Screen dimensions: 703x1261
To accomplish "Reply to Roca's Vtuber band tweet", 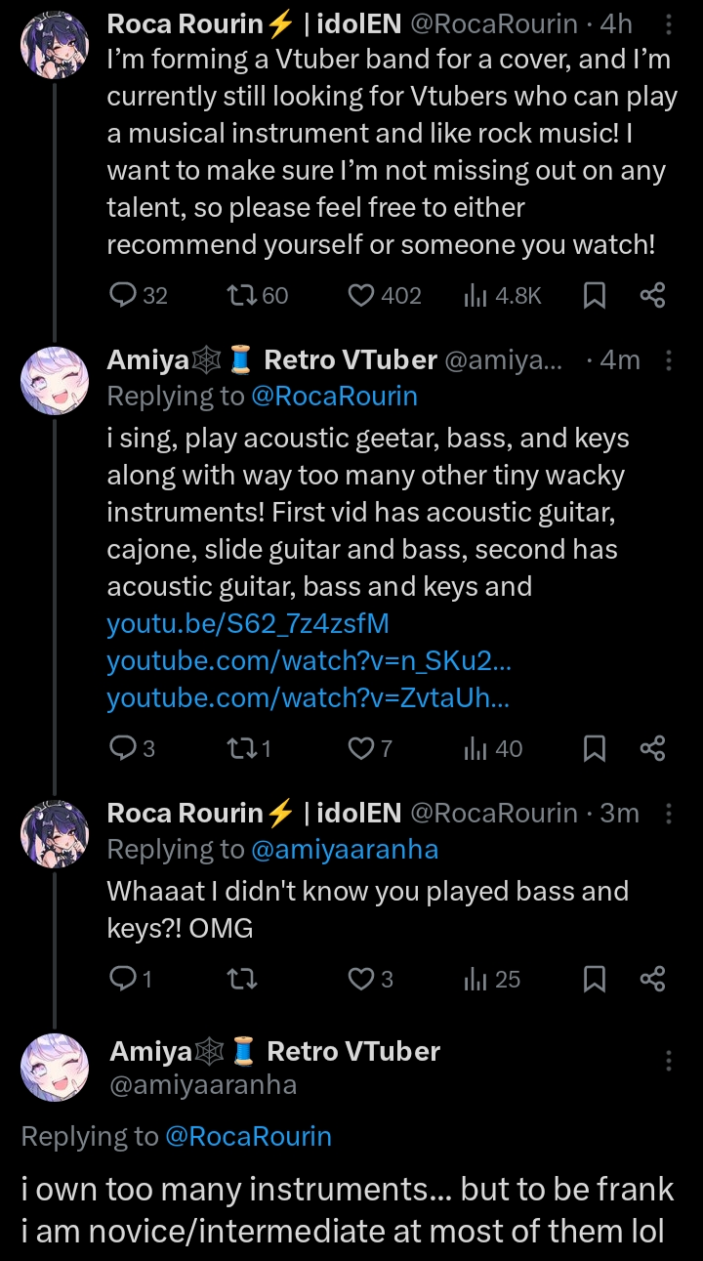I will pos(123,295).
